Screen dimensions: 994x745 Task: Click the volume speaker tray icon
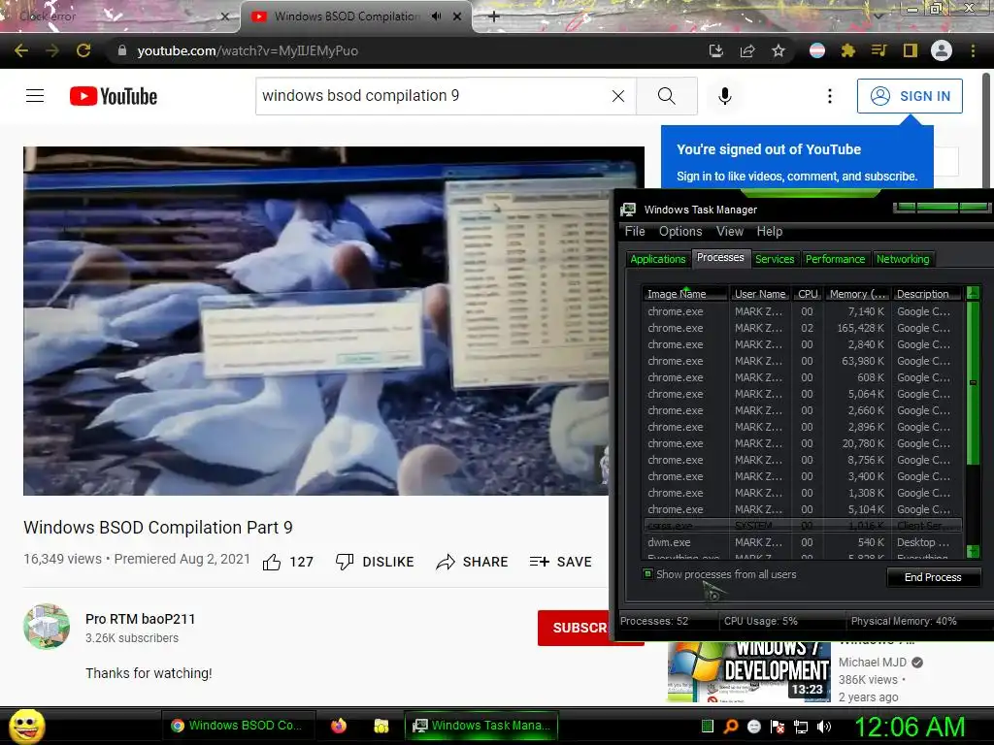pos(824,727)
